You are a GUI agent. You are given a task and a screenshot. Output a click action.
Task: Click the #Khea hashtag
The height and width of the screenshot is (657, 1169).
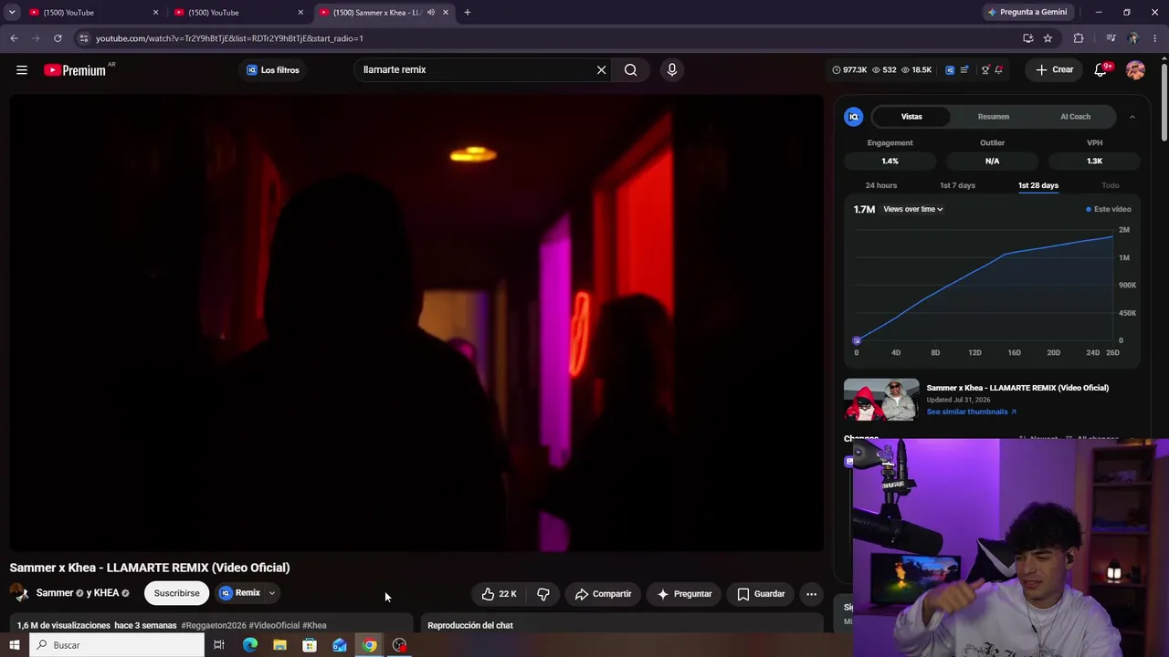[x=314, y=625]
